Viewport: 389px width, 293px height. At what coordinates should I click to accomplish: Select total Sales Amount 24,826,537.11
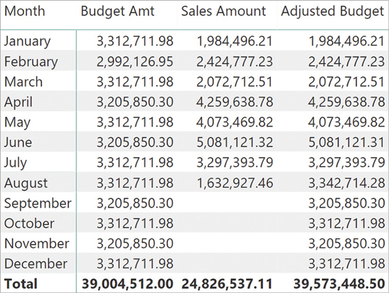227,284
